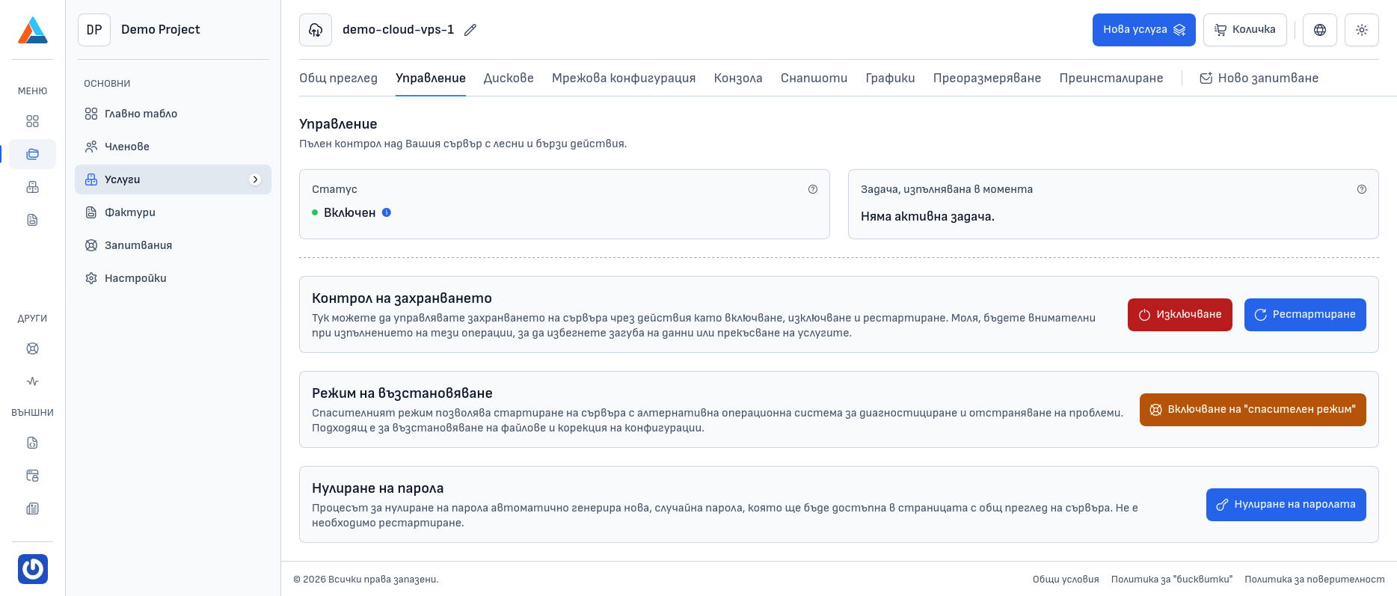Open the lifebuoy support icon in left rail
Screen dimensions: 1397x596
click(33, 348)
